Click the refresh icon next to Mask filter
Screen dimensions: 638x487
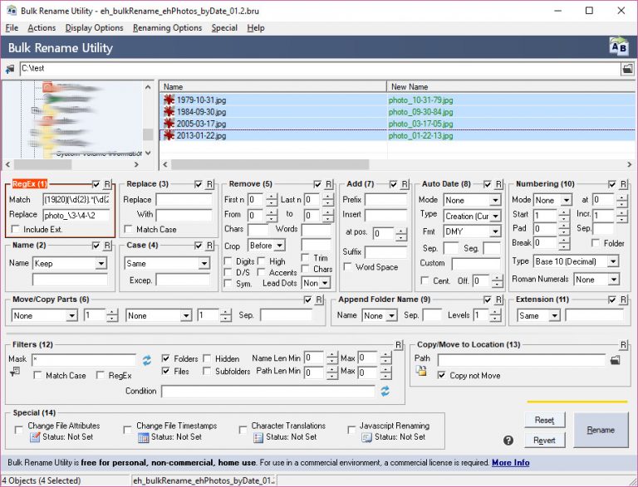147,360
